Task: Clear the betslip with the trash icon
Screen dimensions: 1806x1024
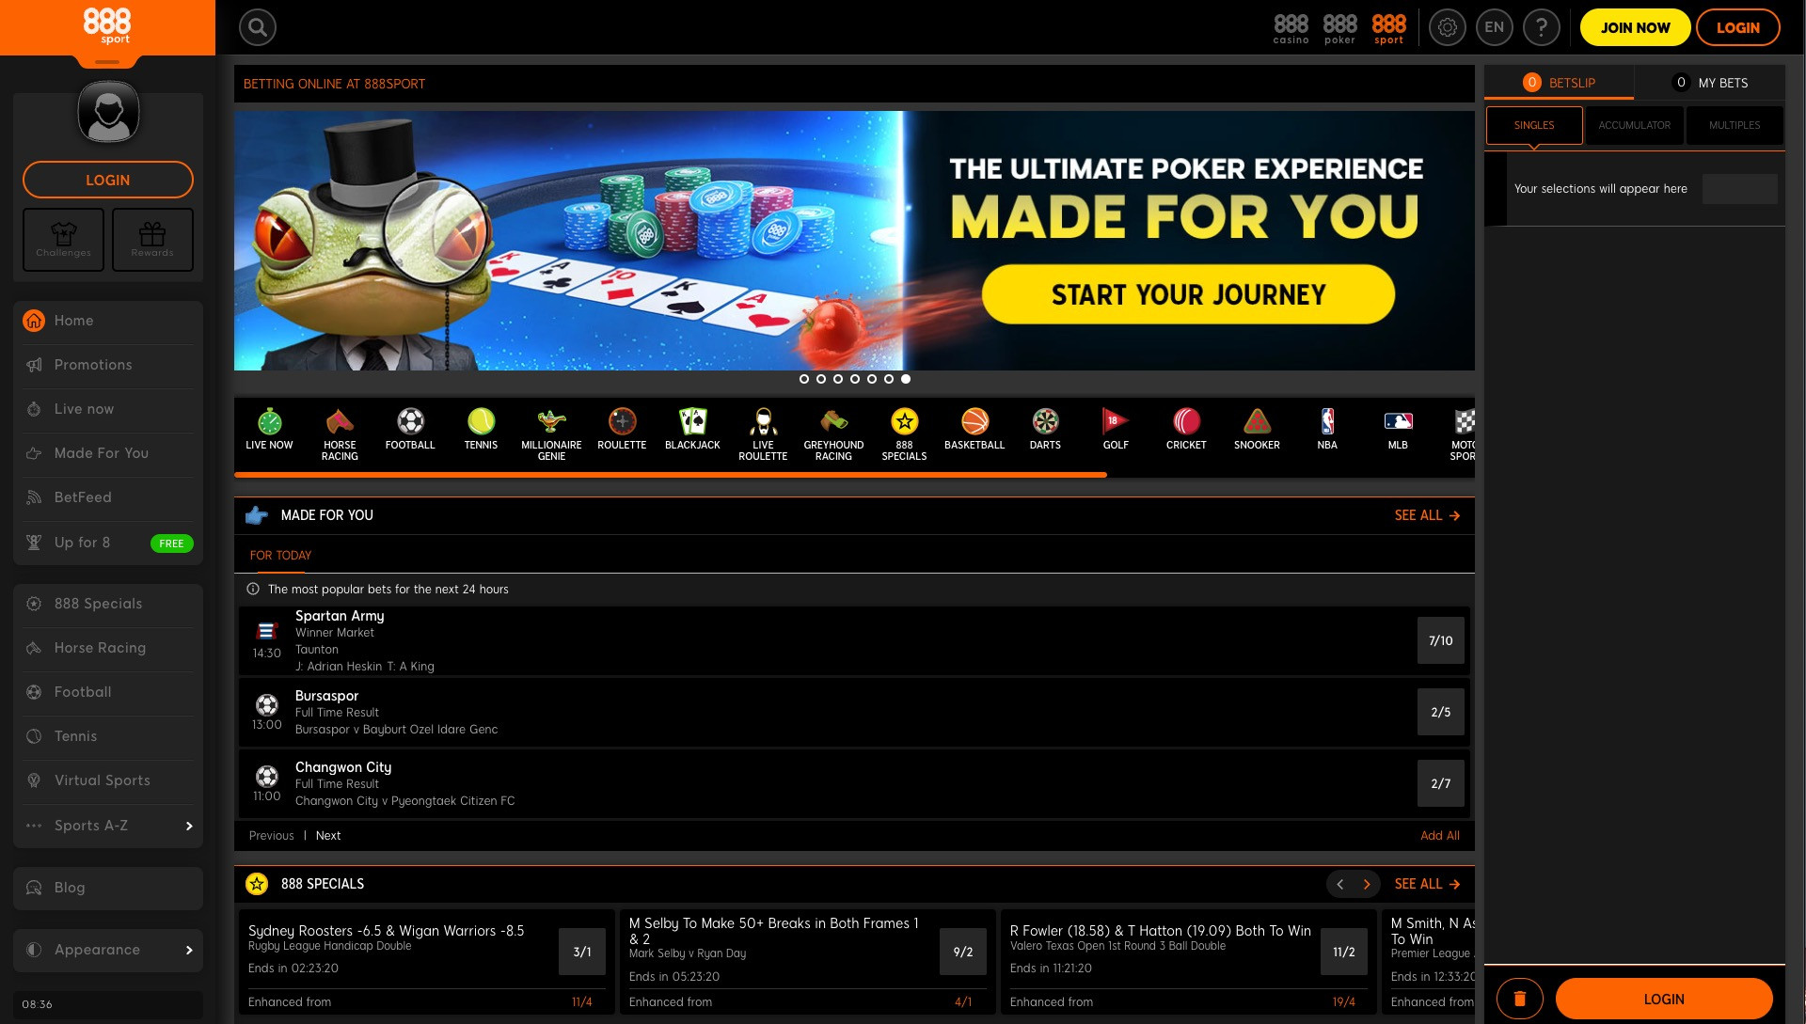Action: point(1521,999)
